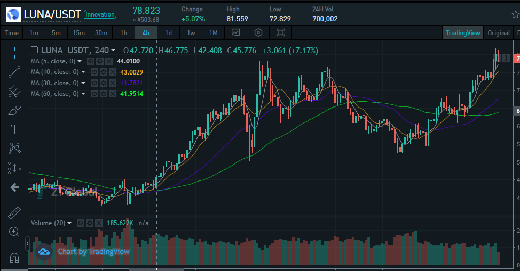This screenshot has height=271, width=520.
Task: Open the Chart by TradingView link
Action: tap(93, 251)
